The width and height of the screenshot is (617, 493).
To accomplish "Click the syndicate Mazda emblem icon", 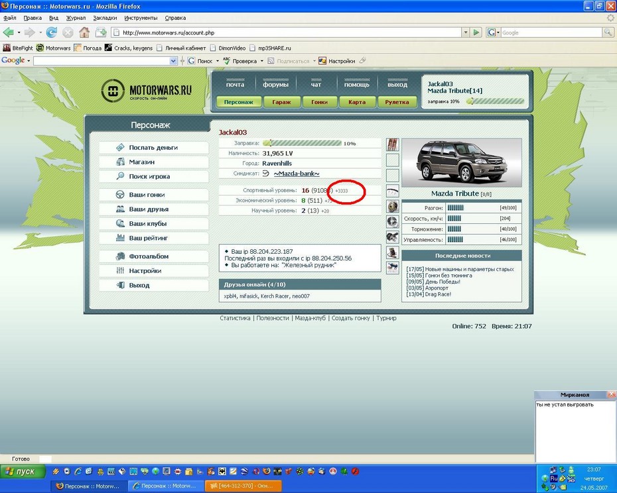I will 266,174.
